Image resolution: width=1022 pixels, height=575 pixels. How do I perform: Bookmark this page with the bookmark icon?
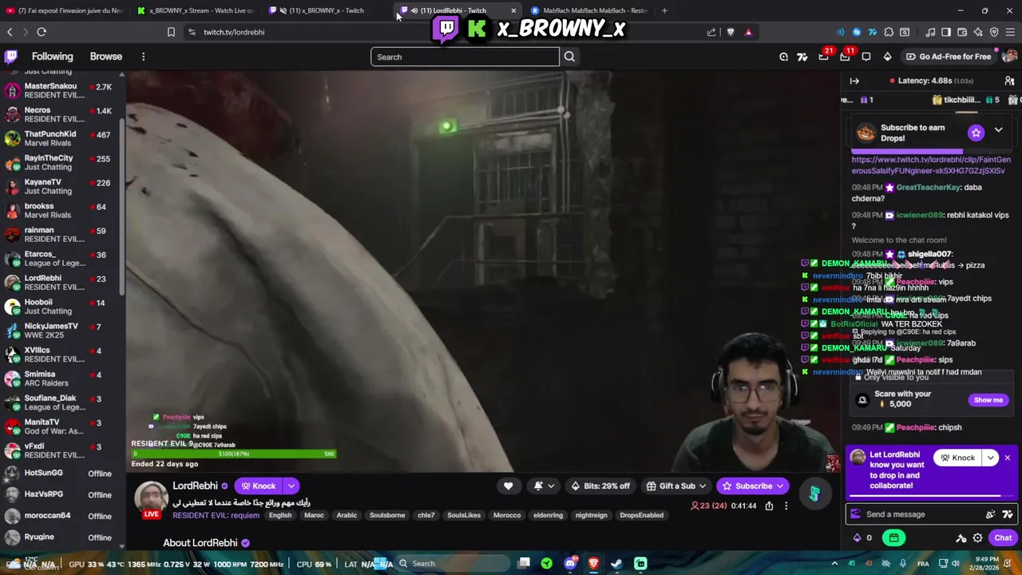pyautogui.click(x=171, y=32)
